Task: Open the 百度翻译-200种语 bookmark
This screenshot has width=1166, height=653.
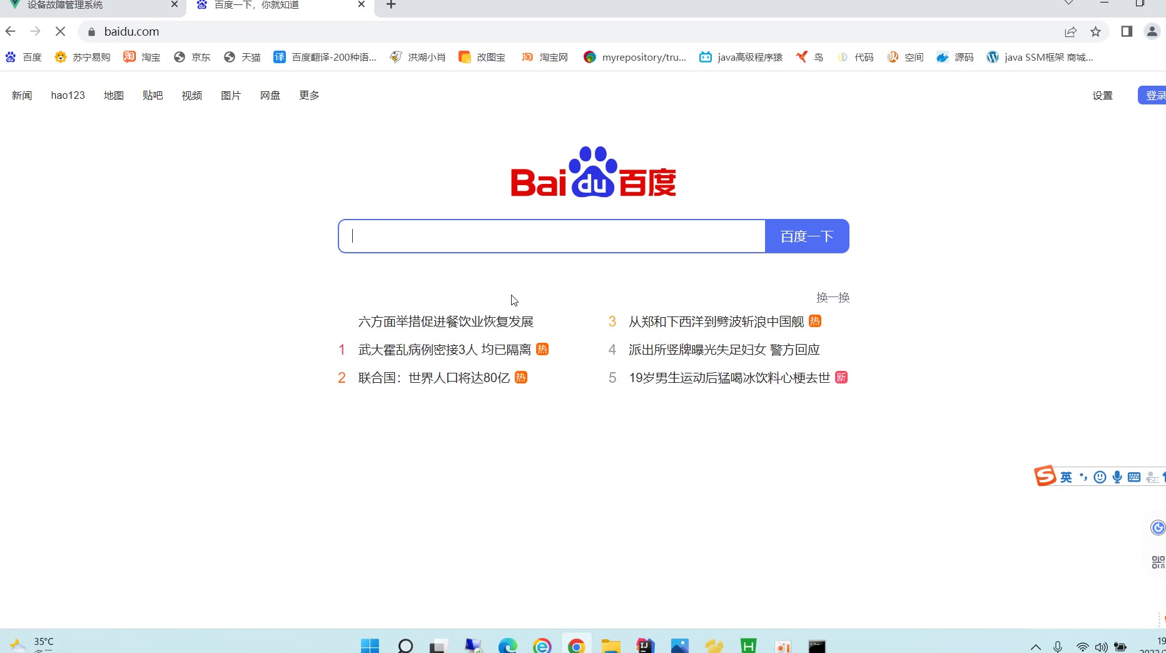Action: coord(325,57)
